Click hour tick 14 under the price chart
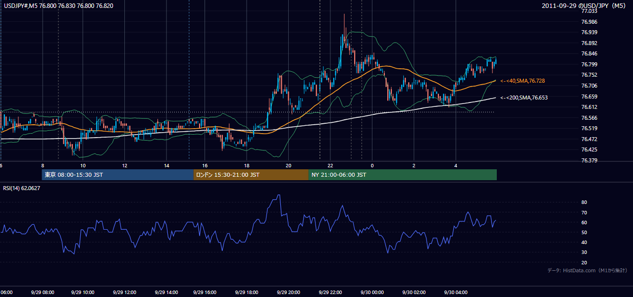Image resolution: width=633 pixels, height=297 pixels. point(166,165)
